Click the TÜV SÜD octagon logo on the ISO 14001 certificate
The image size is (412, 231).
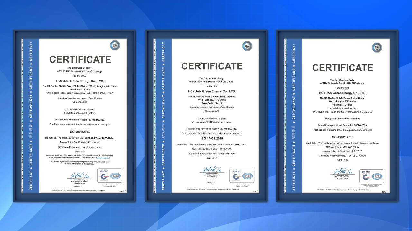pos(247,46)
